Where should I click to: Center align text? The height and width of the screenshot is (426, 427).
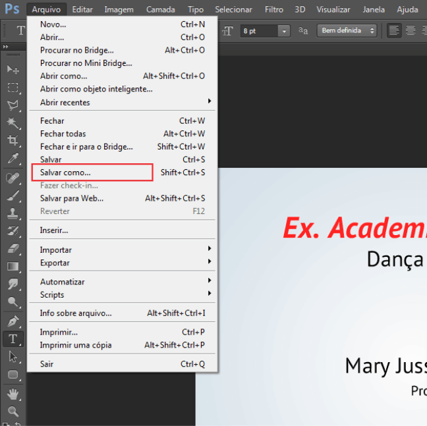tap(411, 30)
